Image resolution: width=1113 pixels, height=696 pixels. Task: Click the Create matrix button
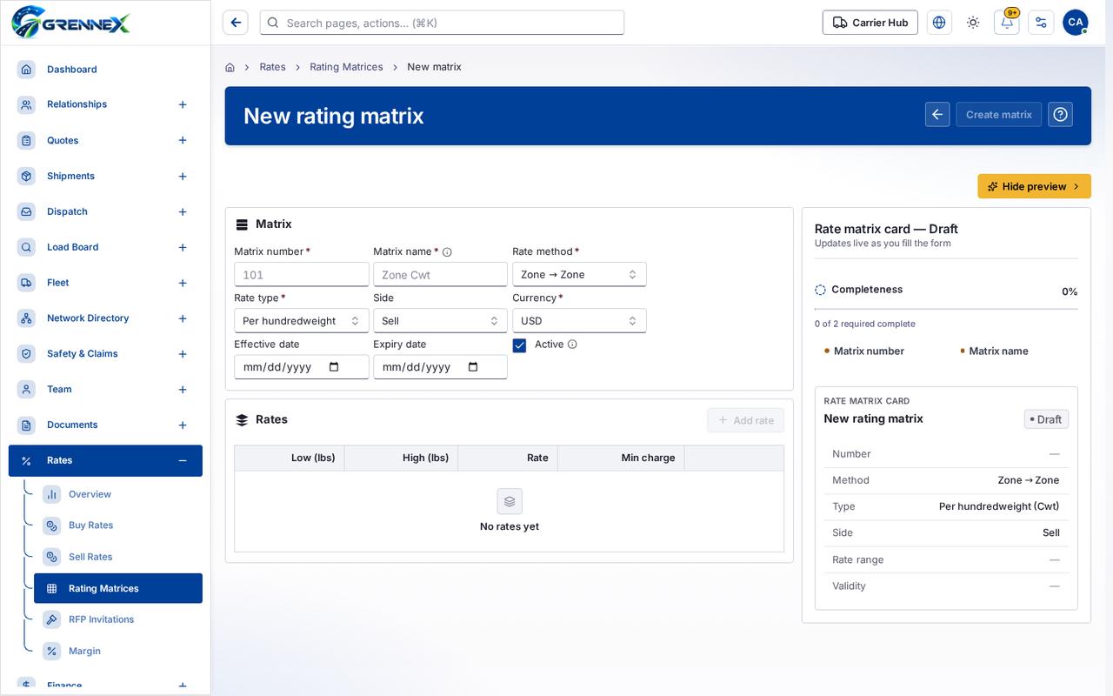point(998,114)
